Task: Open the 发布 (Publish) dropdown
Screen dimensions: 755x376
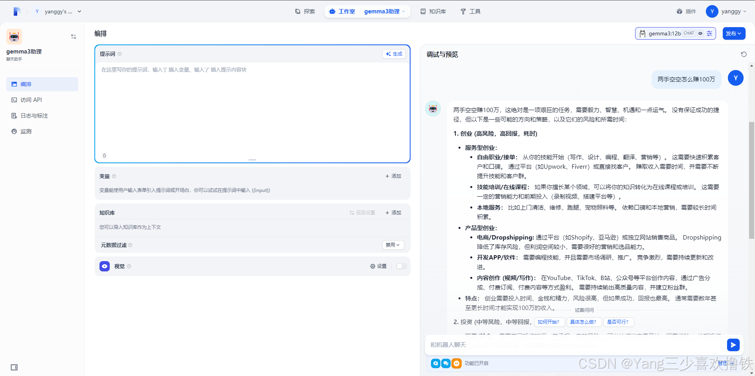Action: pos(734,33)
